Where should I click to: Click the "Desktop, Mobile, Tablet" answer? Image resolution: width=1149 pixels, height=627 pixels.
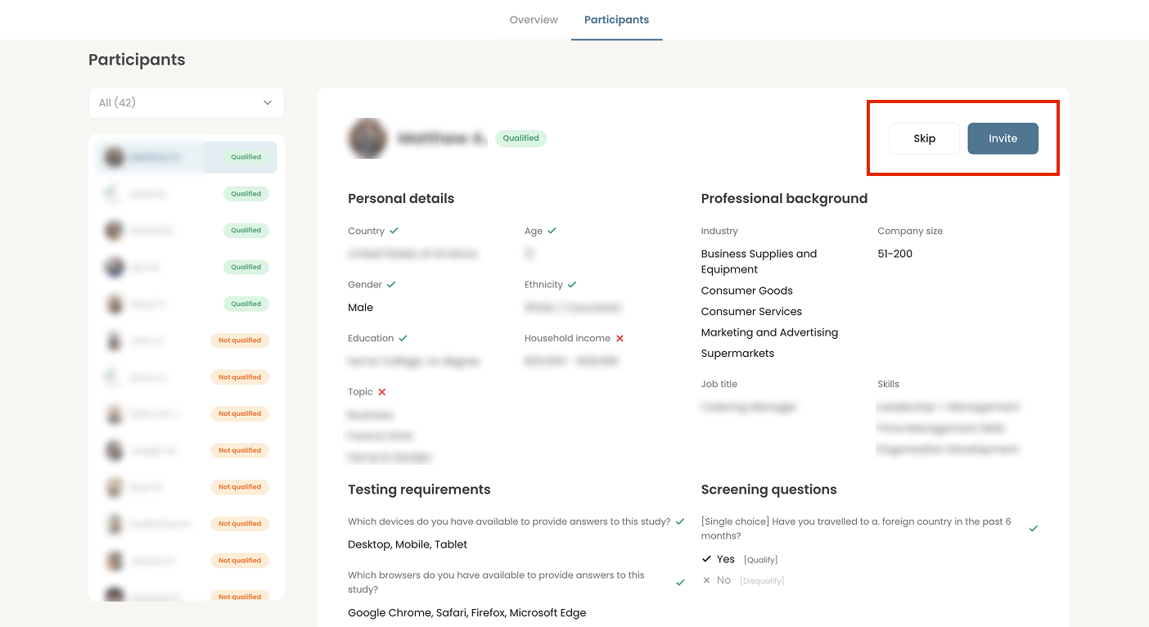click(408, 544)
